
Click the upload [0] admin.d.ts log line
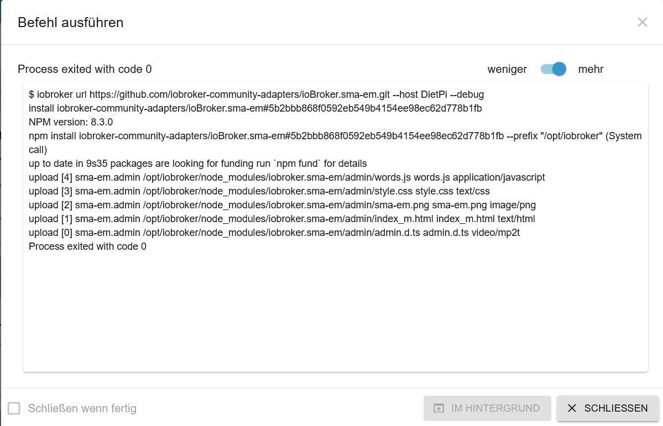coord(274,233)
